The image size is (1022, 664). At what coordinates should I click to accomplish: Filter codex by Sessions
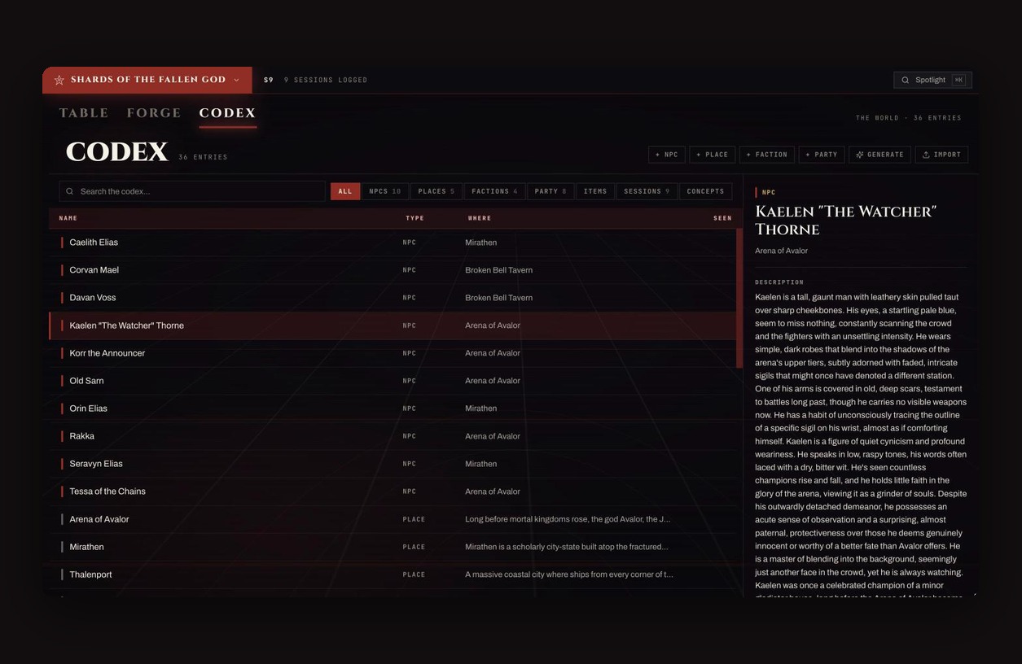647,191
